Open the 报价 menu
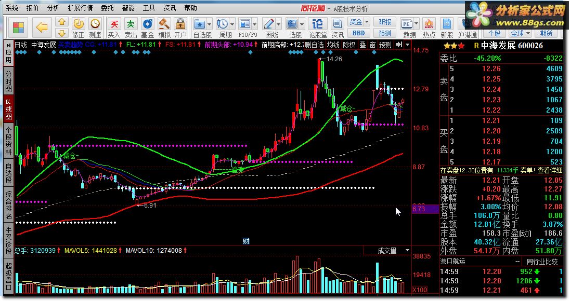This screenshot has height=301, width=570. pyautogui.click(x=33, y=8)
